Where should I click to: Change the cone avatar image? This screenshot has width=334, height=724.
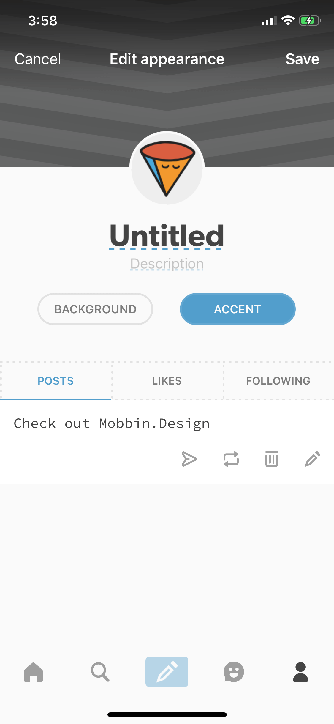[x=167, y=168]
